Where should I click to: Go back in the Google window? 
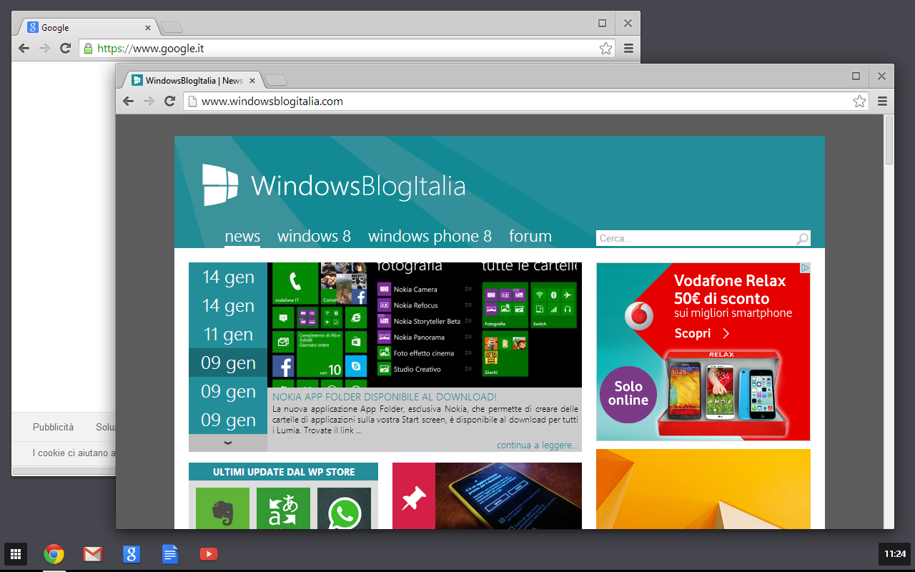pos(24,48)
